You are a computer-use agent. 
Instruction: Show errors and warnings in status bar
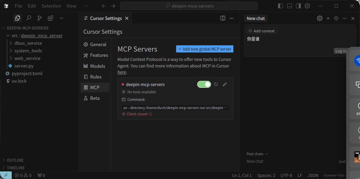(23, 176)
